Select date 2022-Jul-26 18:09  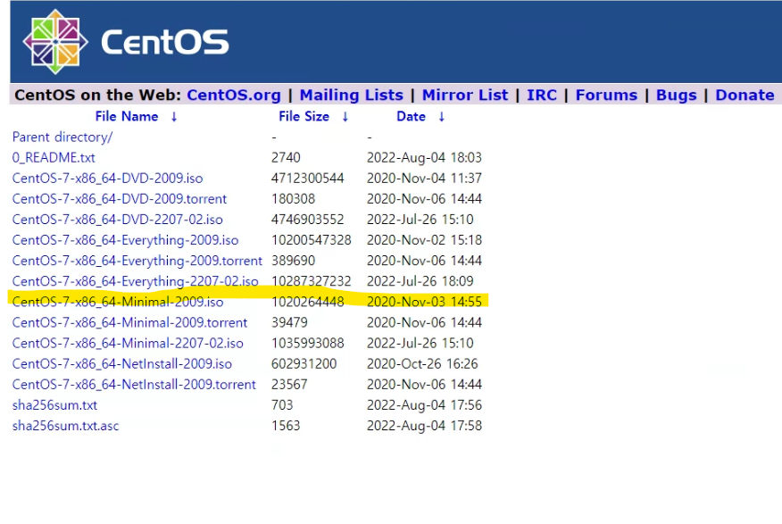(420, 281)
